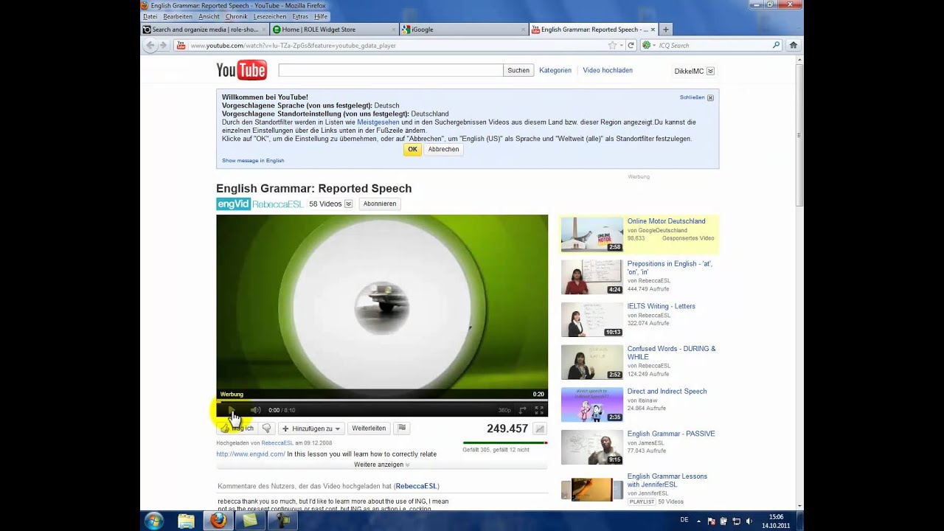Reload the page
This screenshot has height=531, width=944.
[631, 45]
